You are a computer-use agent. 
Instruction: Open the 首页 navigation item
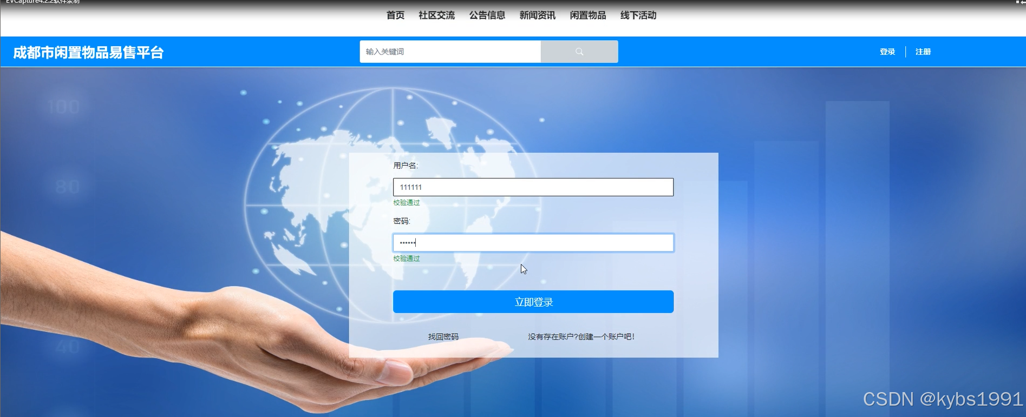click(395, 15)
